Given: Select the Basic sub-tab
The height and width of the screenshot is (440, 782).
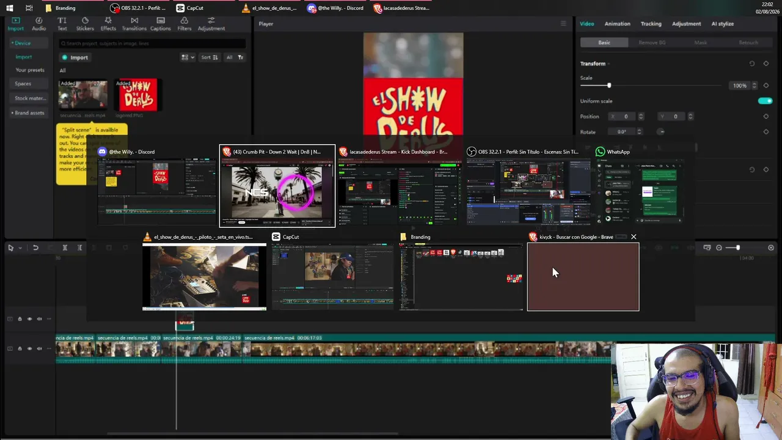Looking at the screenshot, I should 604,42.
